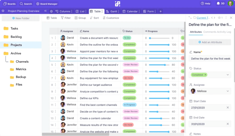Add a new view with plus icon
235x136 pixels.
pyautogui.click(x=160, y=11)
